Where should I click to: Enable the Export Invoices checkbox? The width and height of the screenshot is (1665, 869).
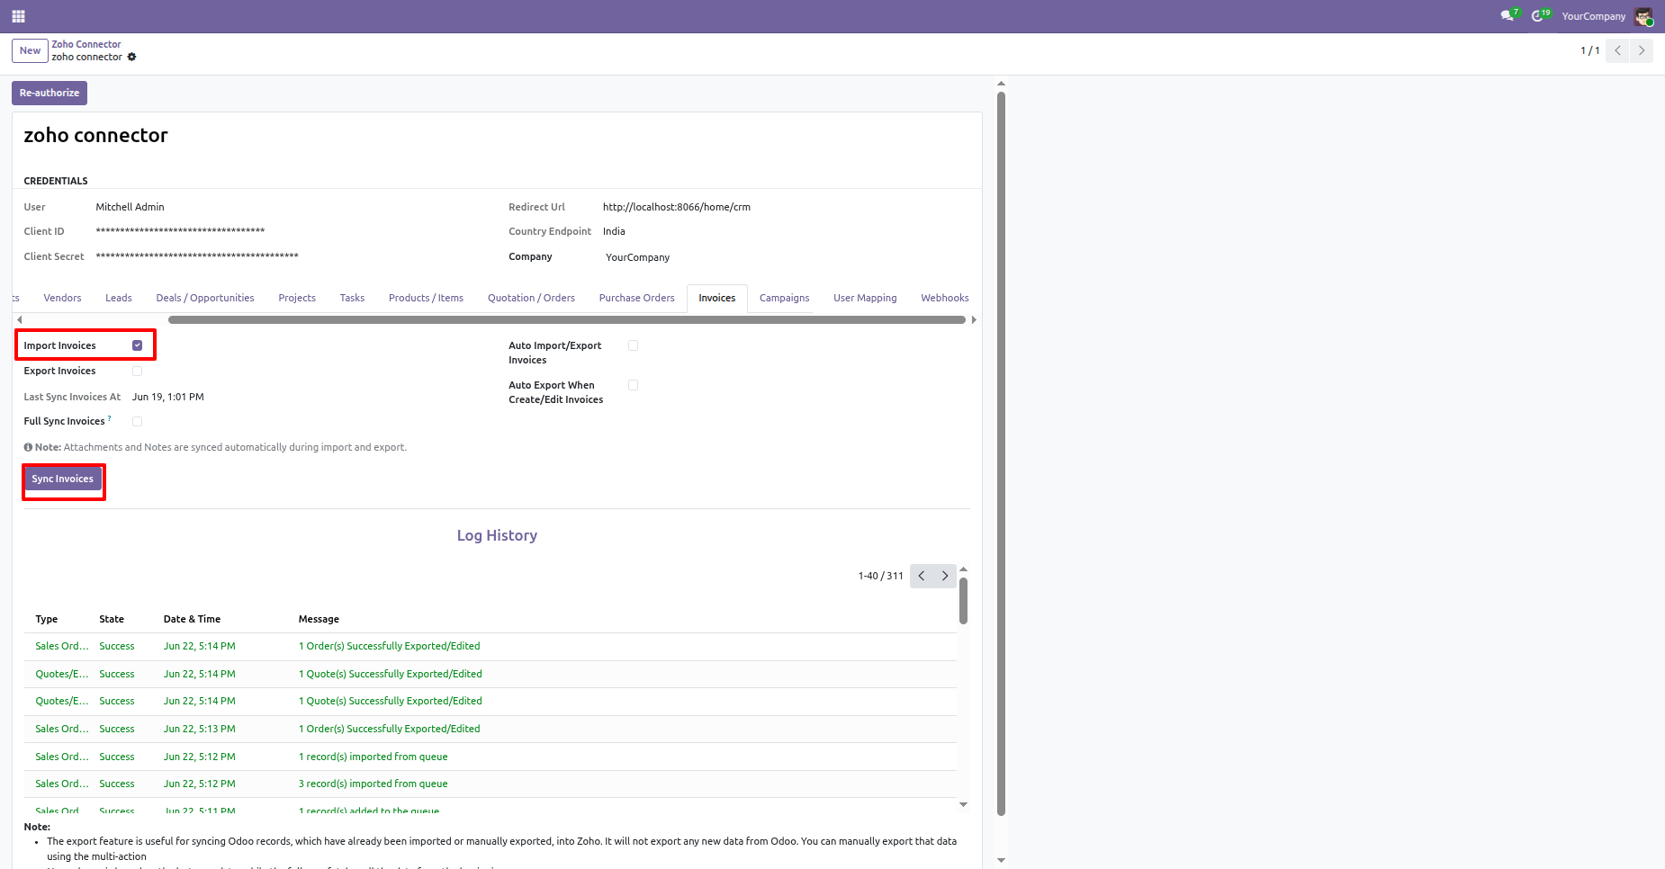[x=137, y=371]
